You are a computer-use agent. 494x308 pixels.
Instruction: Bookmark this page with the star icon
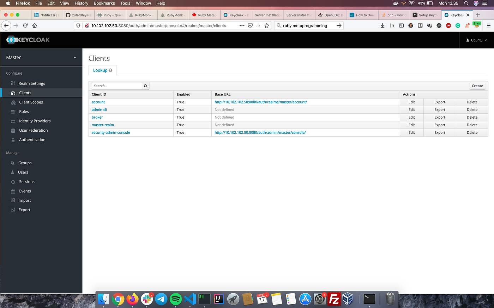pyautogui.click(x=267, y=25)
